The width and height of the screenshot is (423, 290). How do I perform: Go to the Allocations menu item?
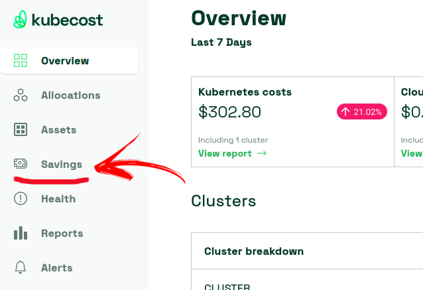(71, 96)
